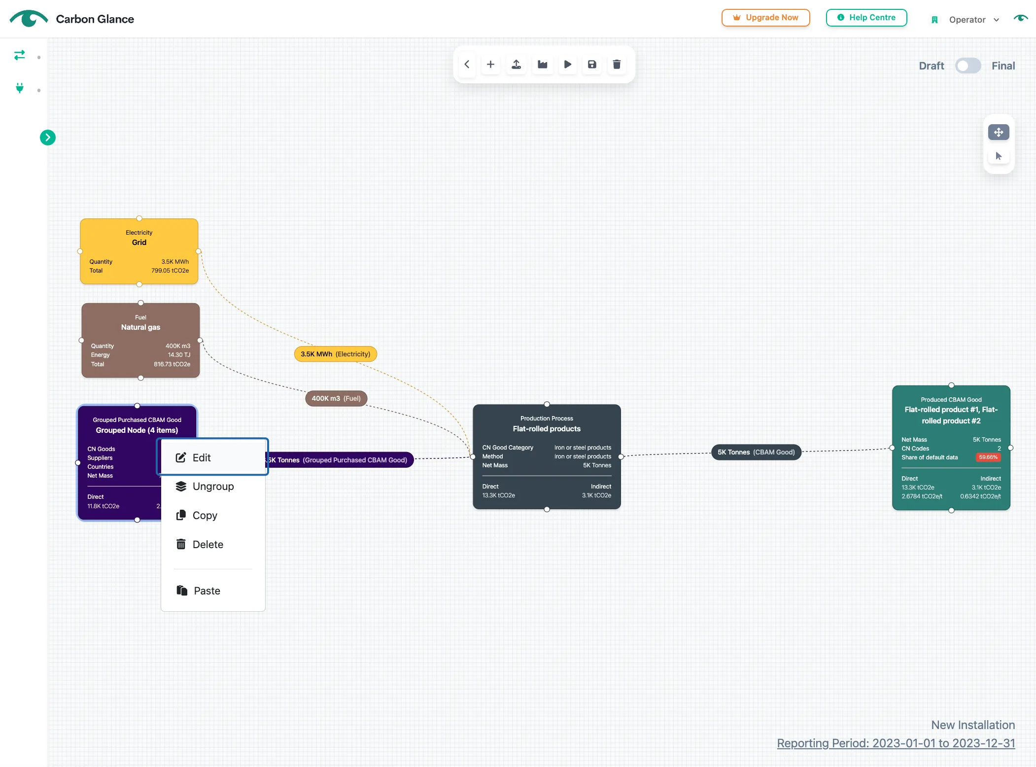Click the left connector of Produced CBAM Good node

coord(892,448)
